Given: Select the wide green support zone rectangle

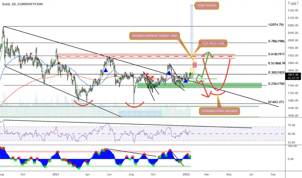Looking at the screenshot, I should click(200, 85).
